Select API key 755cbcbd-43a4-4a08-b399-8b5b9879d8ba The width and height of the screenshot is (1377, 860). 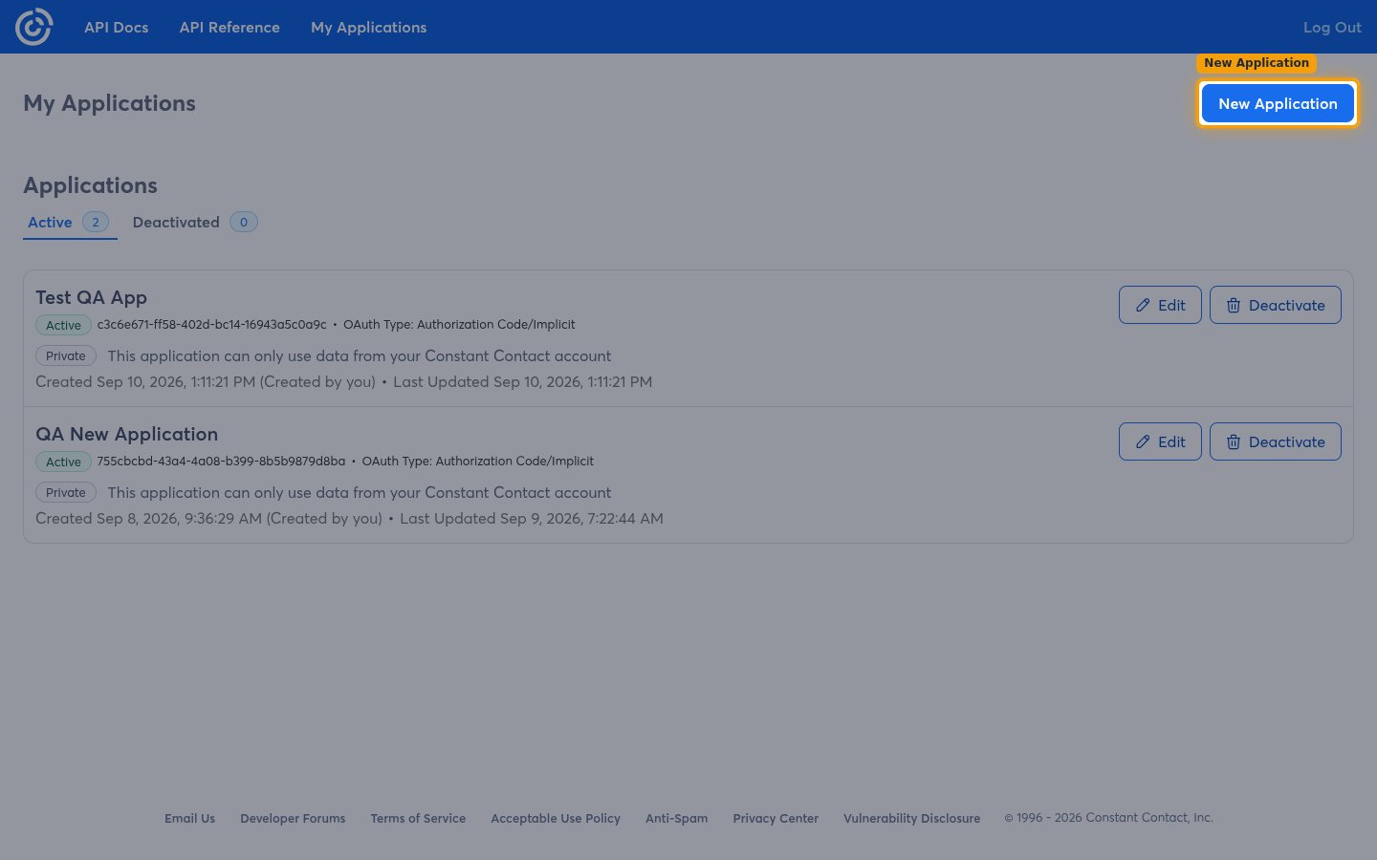[x=221, y=461]
